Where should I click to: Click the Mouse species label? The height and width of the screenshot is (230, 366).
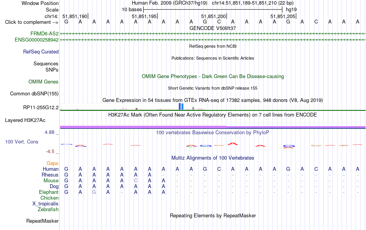click(51, 181)
